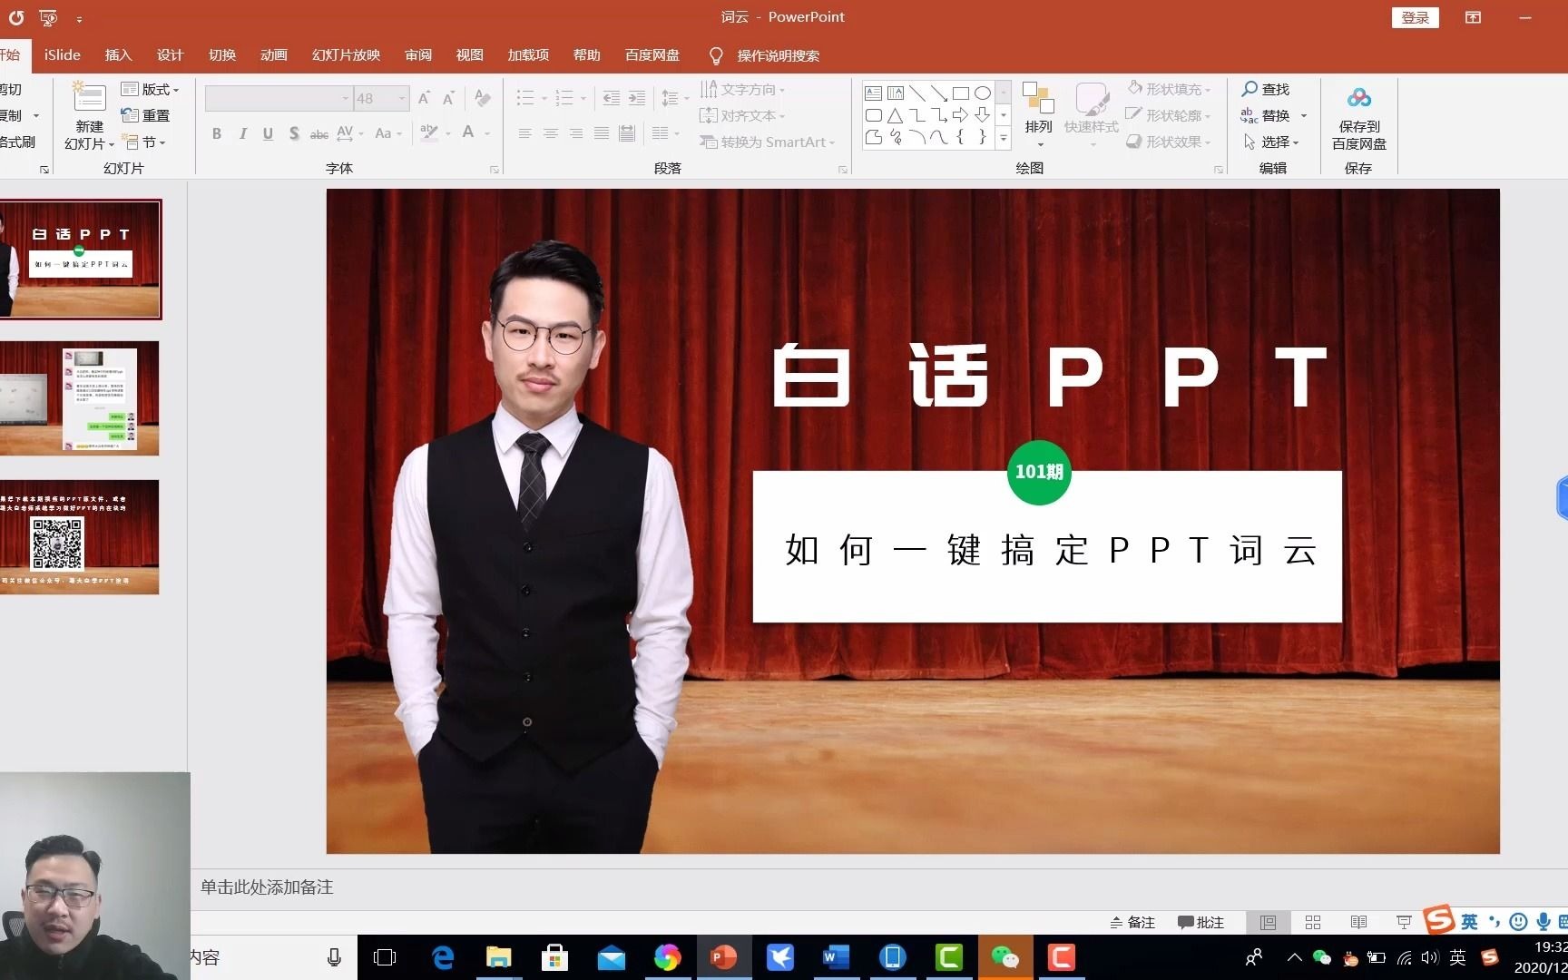This screenshot has width=1568, height=980.
Task: Click the bullets list icon
Action: coord(524,98)
